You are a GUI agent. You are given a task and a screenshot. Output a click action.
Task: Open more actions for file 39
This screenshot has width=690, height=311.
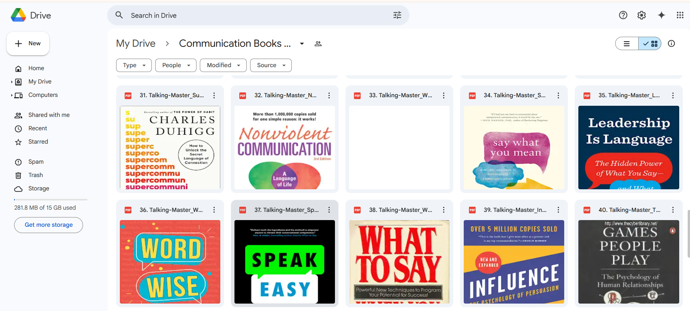[558, 210]
